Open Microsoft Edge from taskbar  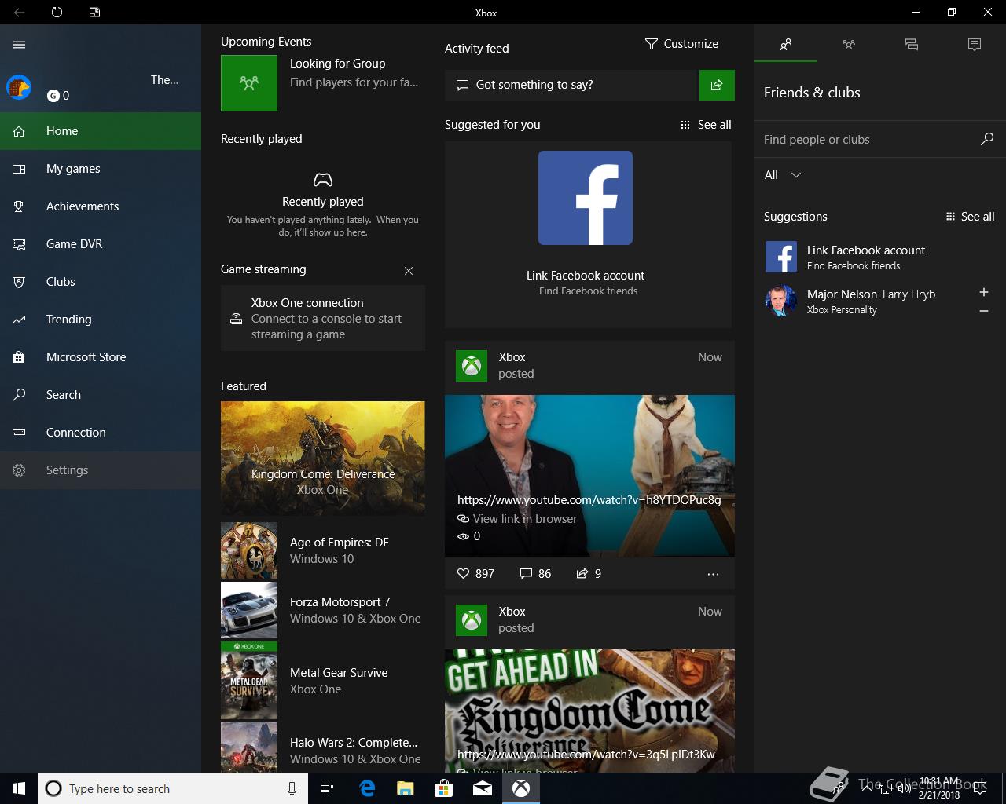367,788
